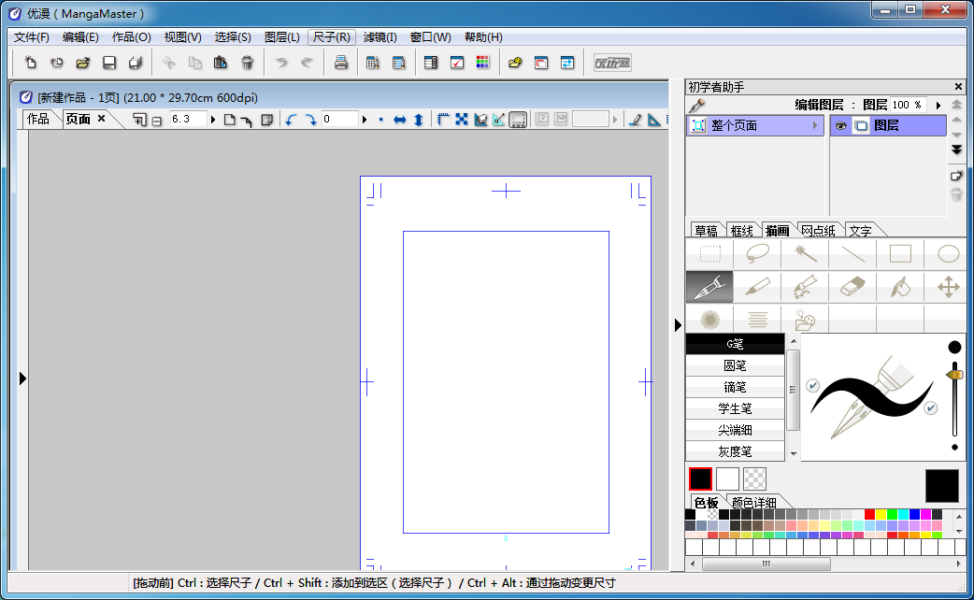Select the lasso selection tool
This screenshot has width=974, height=600.
(757, 254)
